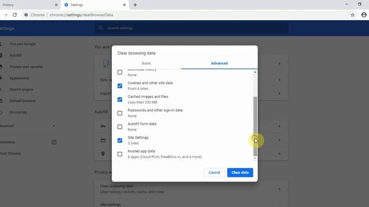Expand the Clear browsing data row arrow
This screenshot has width=369, height=207.
point(280,189)
